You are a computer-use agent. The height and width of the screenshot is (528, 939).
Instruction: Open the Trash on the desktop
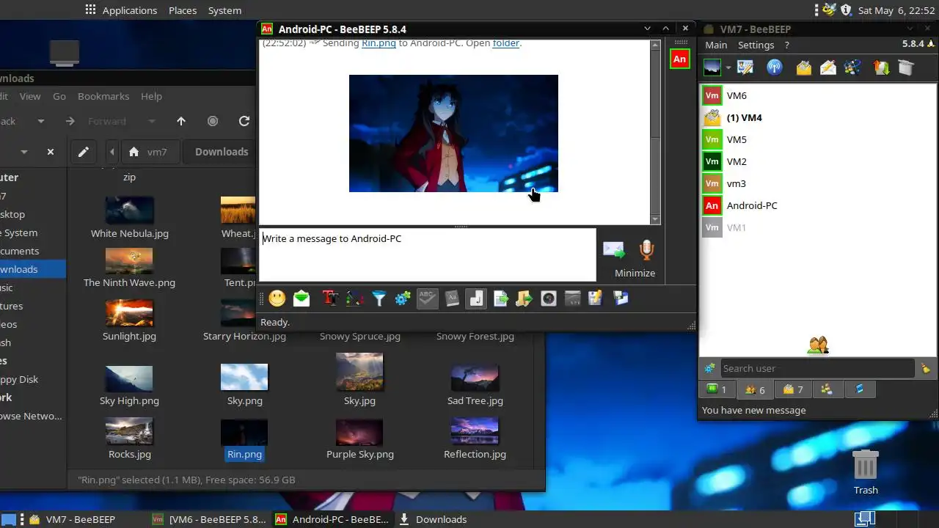[866, 472]
